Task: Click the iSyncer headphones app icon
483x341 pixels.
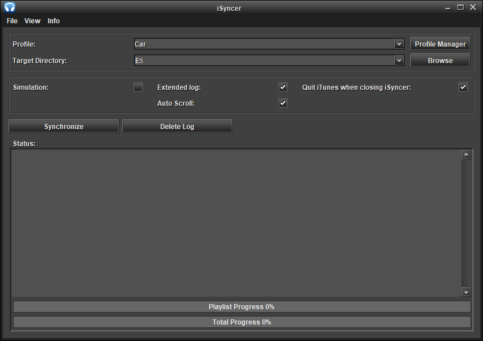Action: coord(10,7)
